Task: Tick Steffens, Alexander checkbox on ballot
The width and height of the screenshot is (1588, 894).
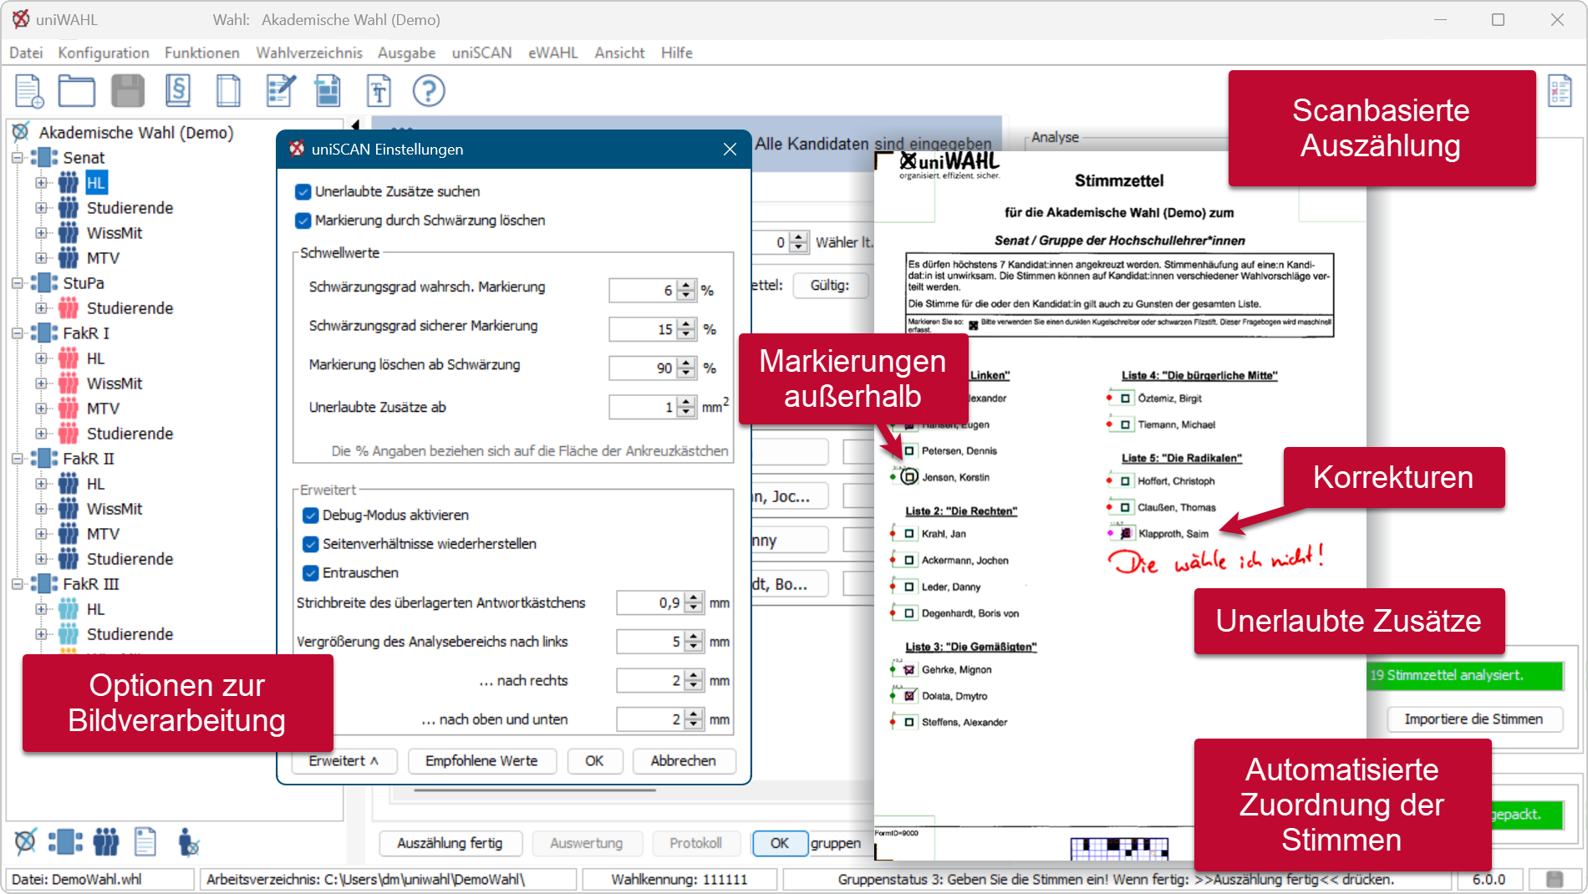Action: pos(909,722)
